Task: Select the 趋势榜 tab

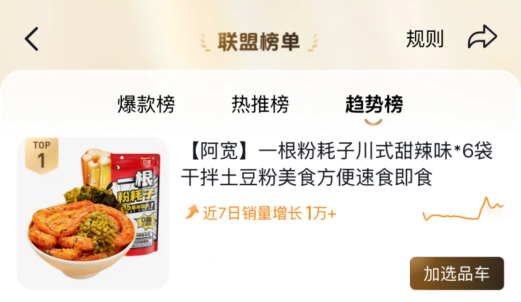Action: tap(374, 104)
